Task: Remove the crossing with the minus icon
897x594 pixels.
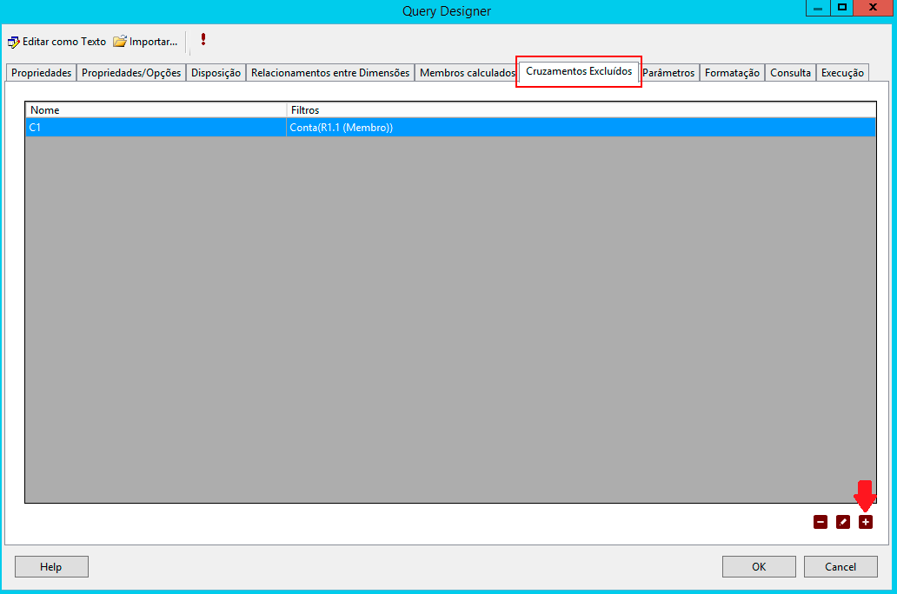Action: click(821, 522)
